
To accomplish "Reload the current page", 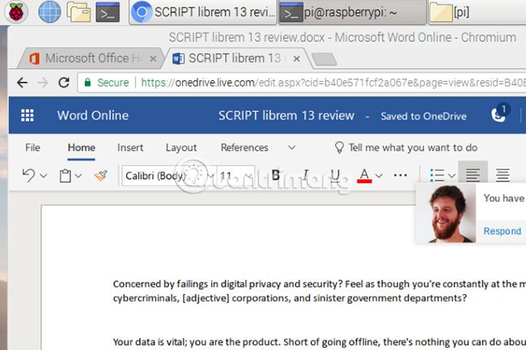I will pyautogui.click(x=64, y=83).
